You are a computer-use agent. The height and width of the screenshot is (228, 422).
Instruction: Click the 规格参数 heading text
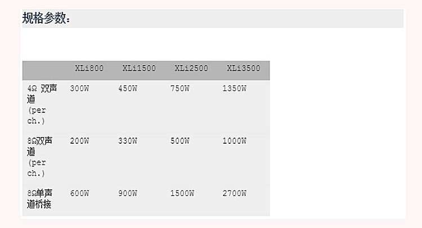(47, 19)
